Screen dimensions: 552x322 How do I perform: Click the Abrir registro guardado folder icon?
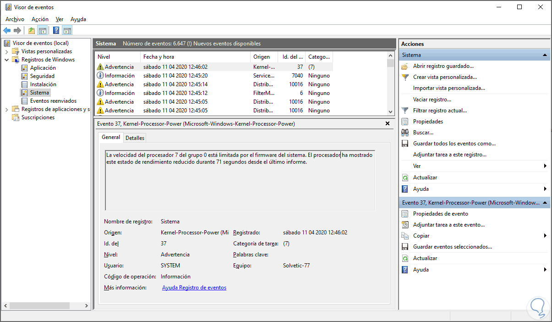click(405, 66)
